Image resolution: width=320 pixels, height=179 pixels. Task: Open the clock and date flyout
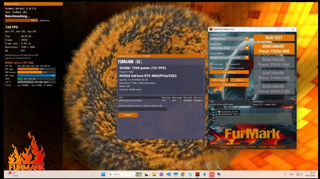[x=310, y=174]
